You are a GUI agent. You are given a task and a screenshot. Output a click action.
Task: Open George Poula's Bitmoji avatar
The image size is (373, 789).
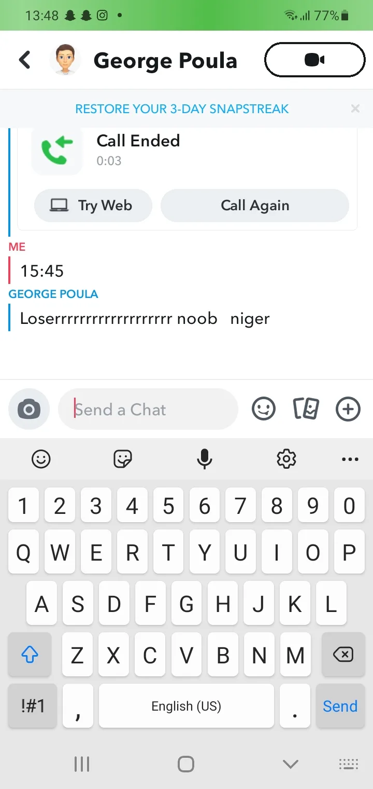coord(65,60)
